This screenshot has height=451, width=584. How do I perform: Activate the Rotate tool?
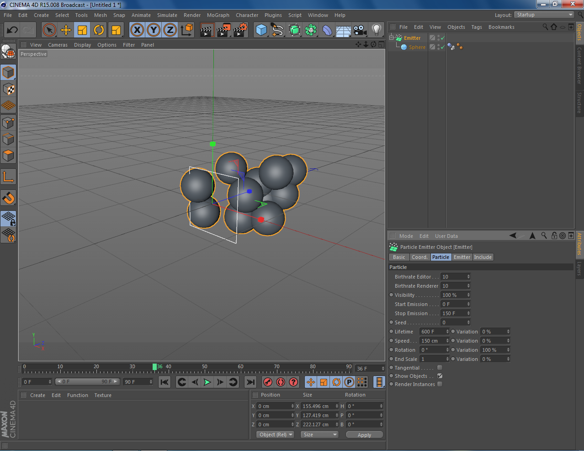click(x=99, y=30)
